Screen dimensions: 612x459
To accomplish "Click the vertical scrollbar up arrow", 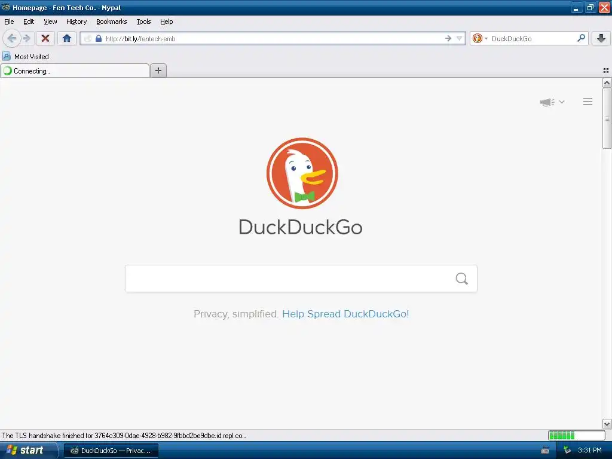I will pos(607,82).
